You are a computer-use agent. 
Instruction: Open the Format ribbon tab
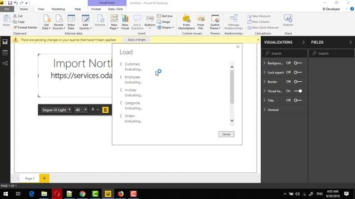(96, 9)
